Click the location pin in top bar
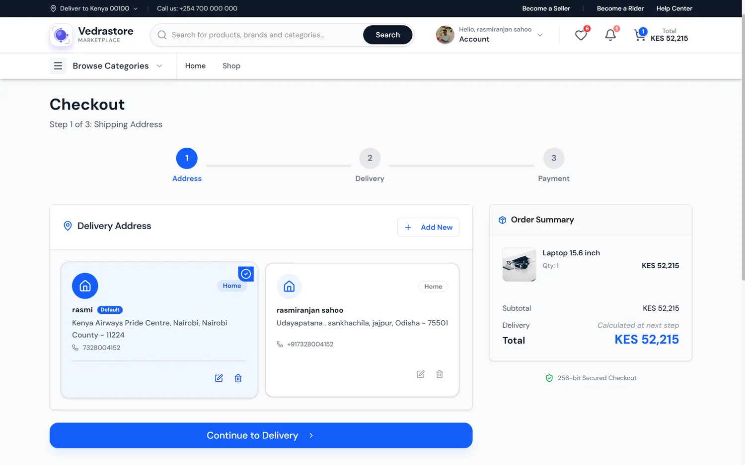The height and width of the screenshot is (465, 745). pos(53,8)
